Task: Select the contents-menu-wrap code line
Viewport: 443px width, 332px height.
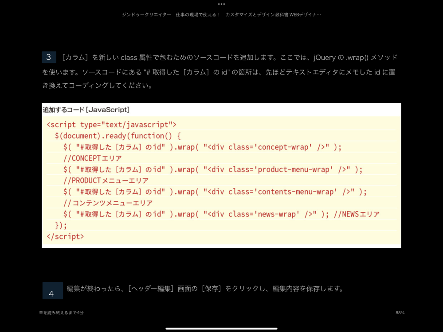Action: point(215,191)
